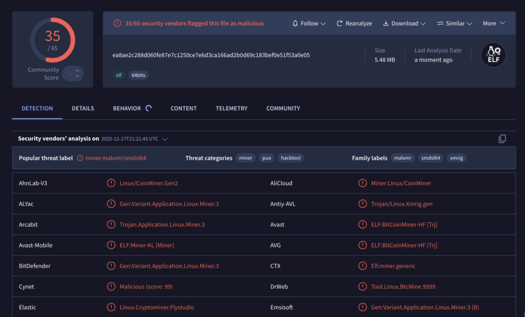Screen dimensions: 525x317
Task: Open the COMMUNITY tab
Action: click(283, 108)
